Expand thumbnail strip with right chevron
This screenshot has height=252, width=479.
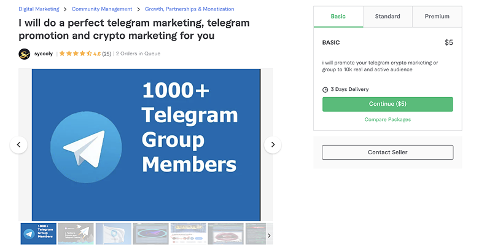click(x=269, y=235)
